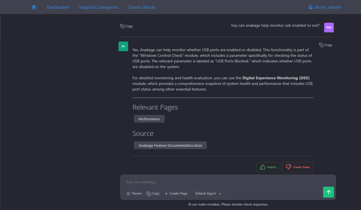Copy the AI response text

point(326,45)
